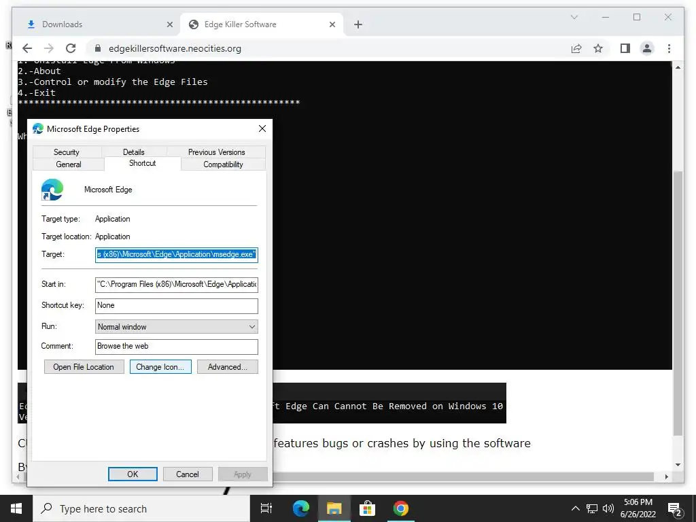Open the Windows Start menu
Viewport: 696px width, 522px height.
[x=16, y=508]
